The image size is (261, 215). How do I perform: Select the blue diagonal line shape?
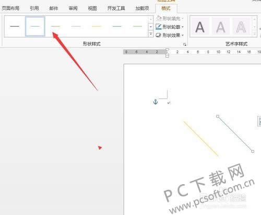tap(235, 134)
